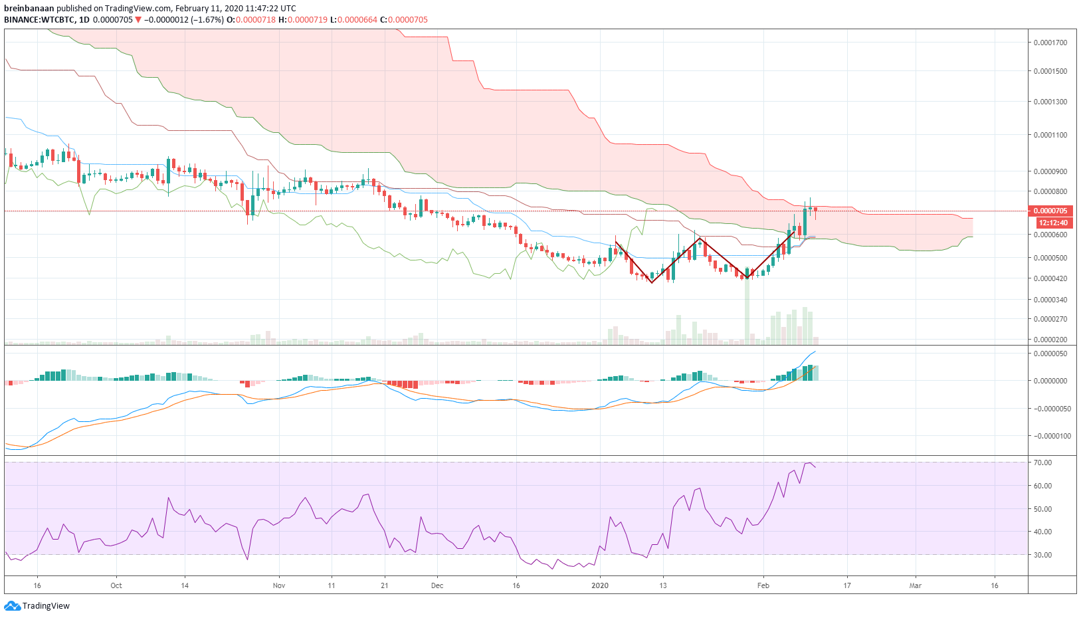The height and width of the screenshot is (618, 1081).
Task: Click the countdown timer label 12:12:40
Action: pyautogui.click(x=1054, y=223)
